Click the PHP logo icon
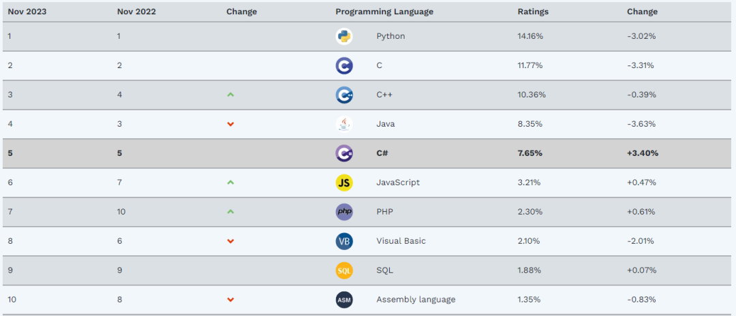The width and height of the screenshot is (736, 316). coord(344,212)
